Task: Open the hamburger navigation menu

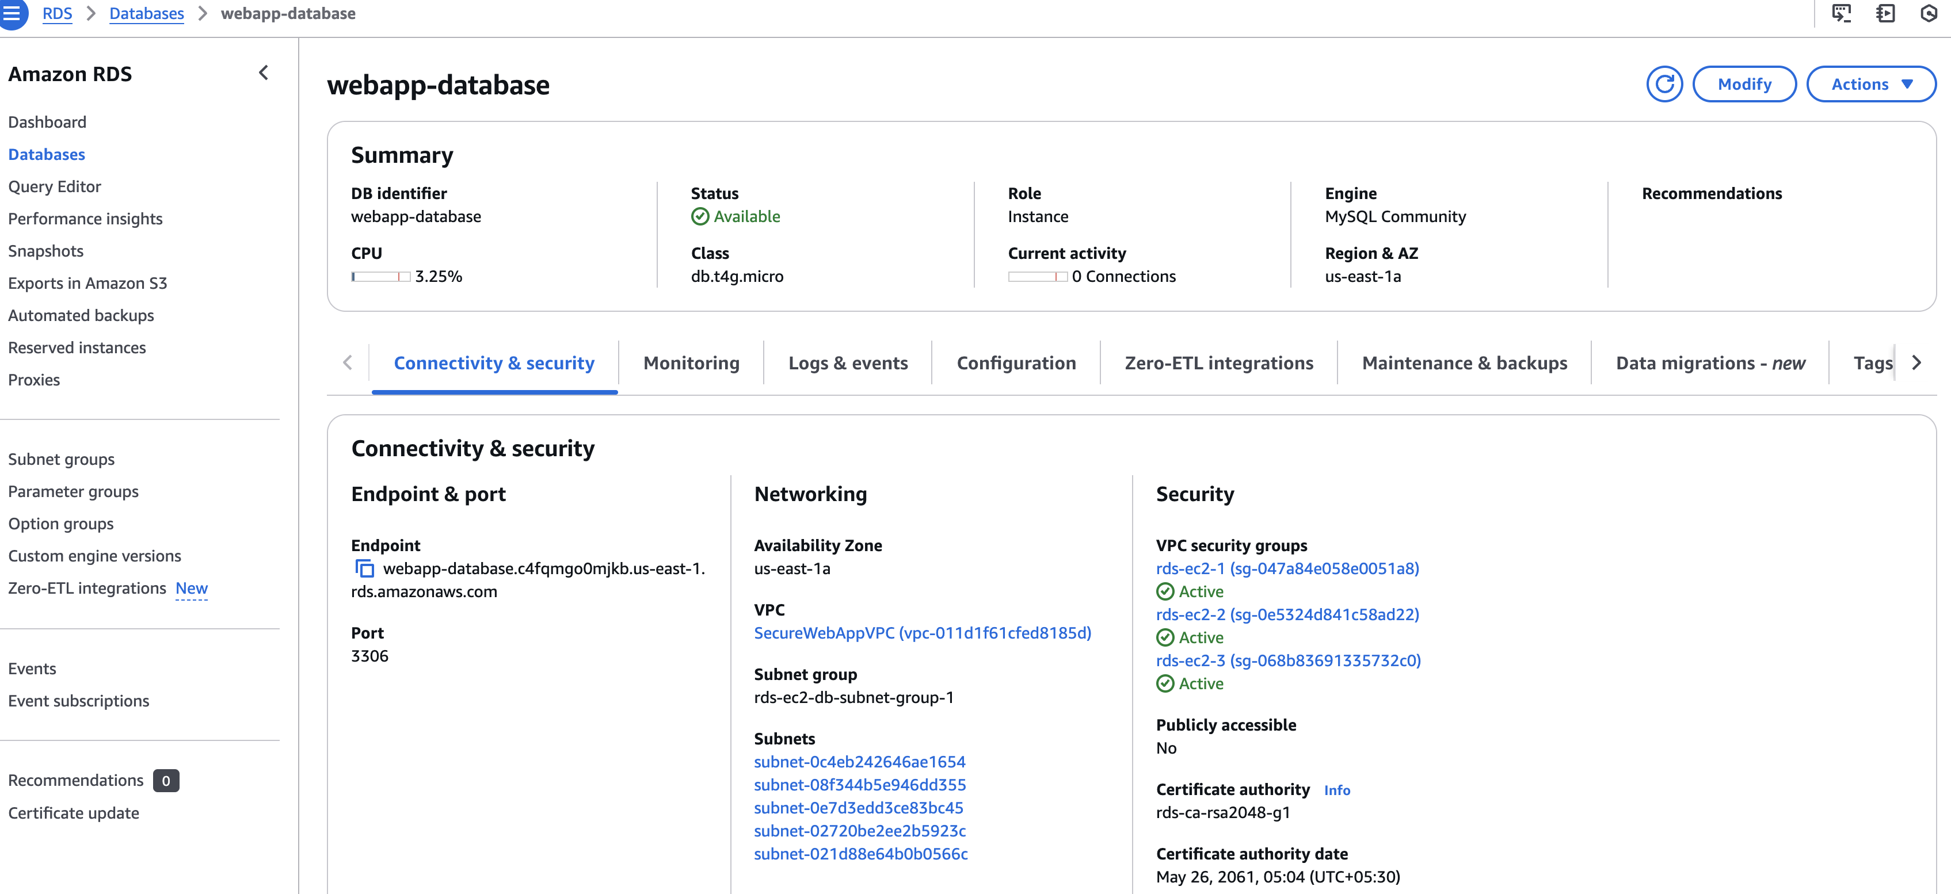Action: point(13,13)
